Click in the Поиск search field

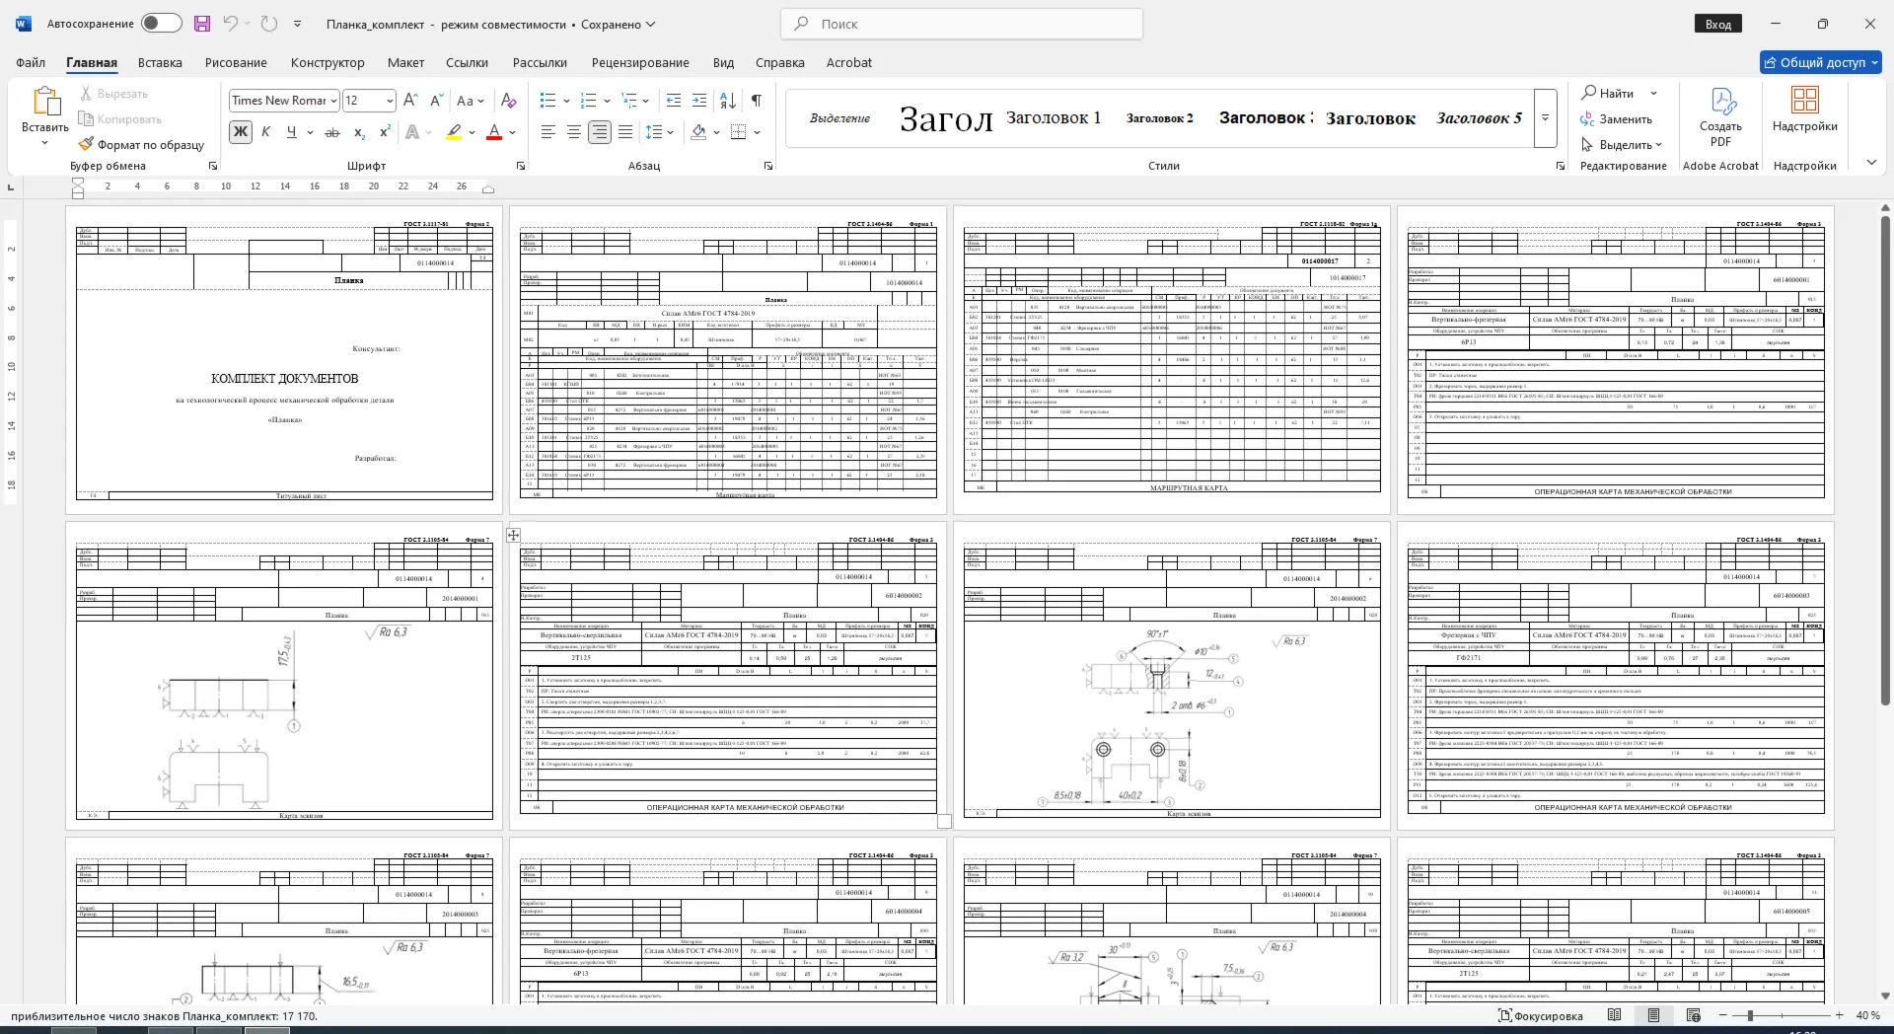962,24
